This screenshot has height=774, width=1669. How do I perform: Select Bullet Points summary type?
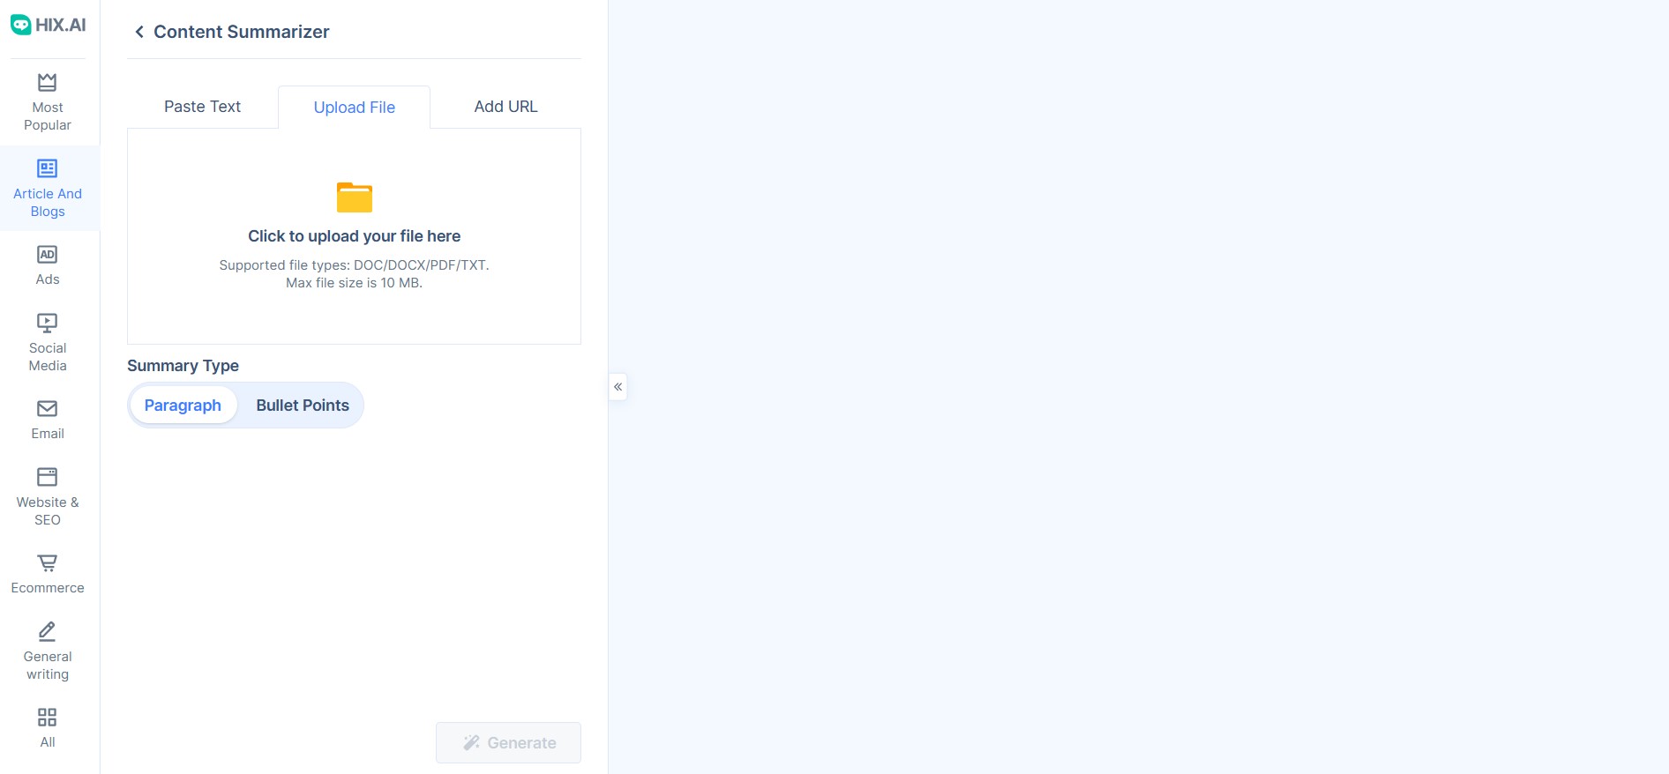[303, 406]
